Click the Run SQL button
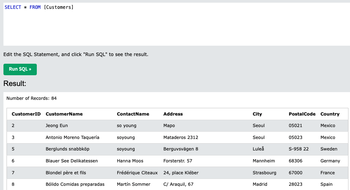The width and height of the screenshot is (350, 190). 20,69
